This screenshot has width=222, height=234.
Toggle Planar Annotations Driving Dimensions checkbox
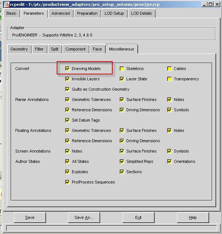tap(122, 110)
